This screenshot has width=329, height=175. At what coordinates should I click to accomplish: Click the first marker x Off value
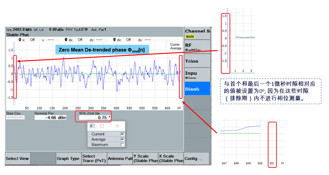32,40
